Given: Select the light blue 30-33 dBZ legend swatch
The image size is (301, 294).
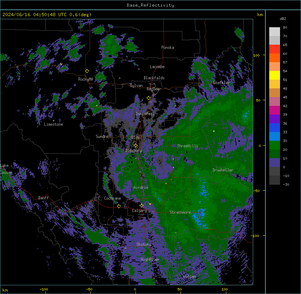Looking at the screenshot, I should click(x=274, y=137).
